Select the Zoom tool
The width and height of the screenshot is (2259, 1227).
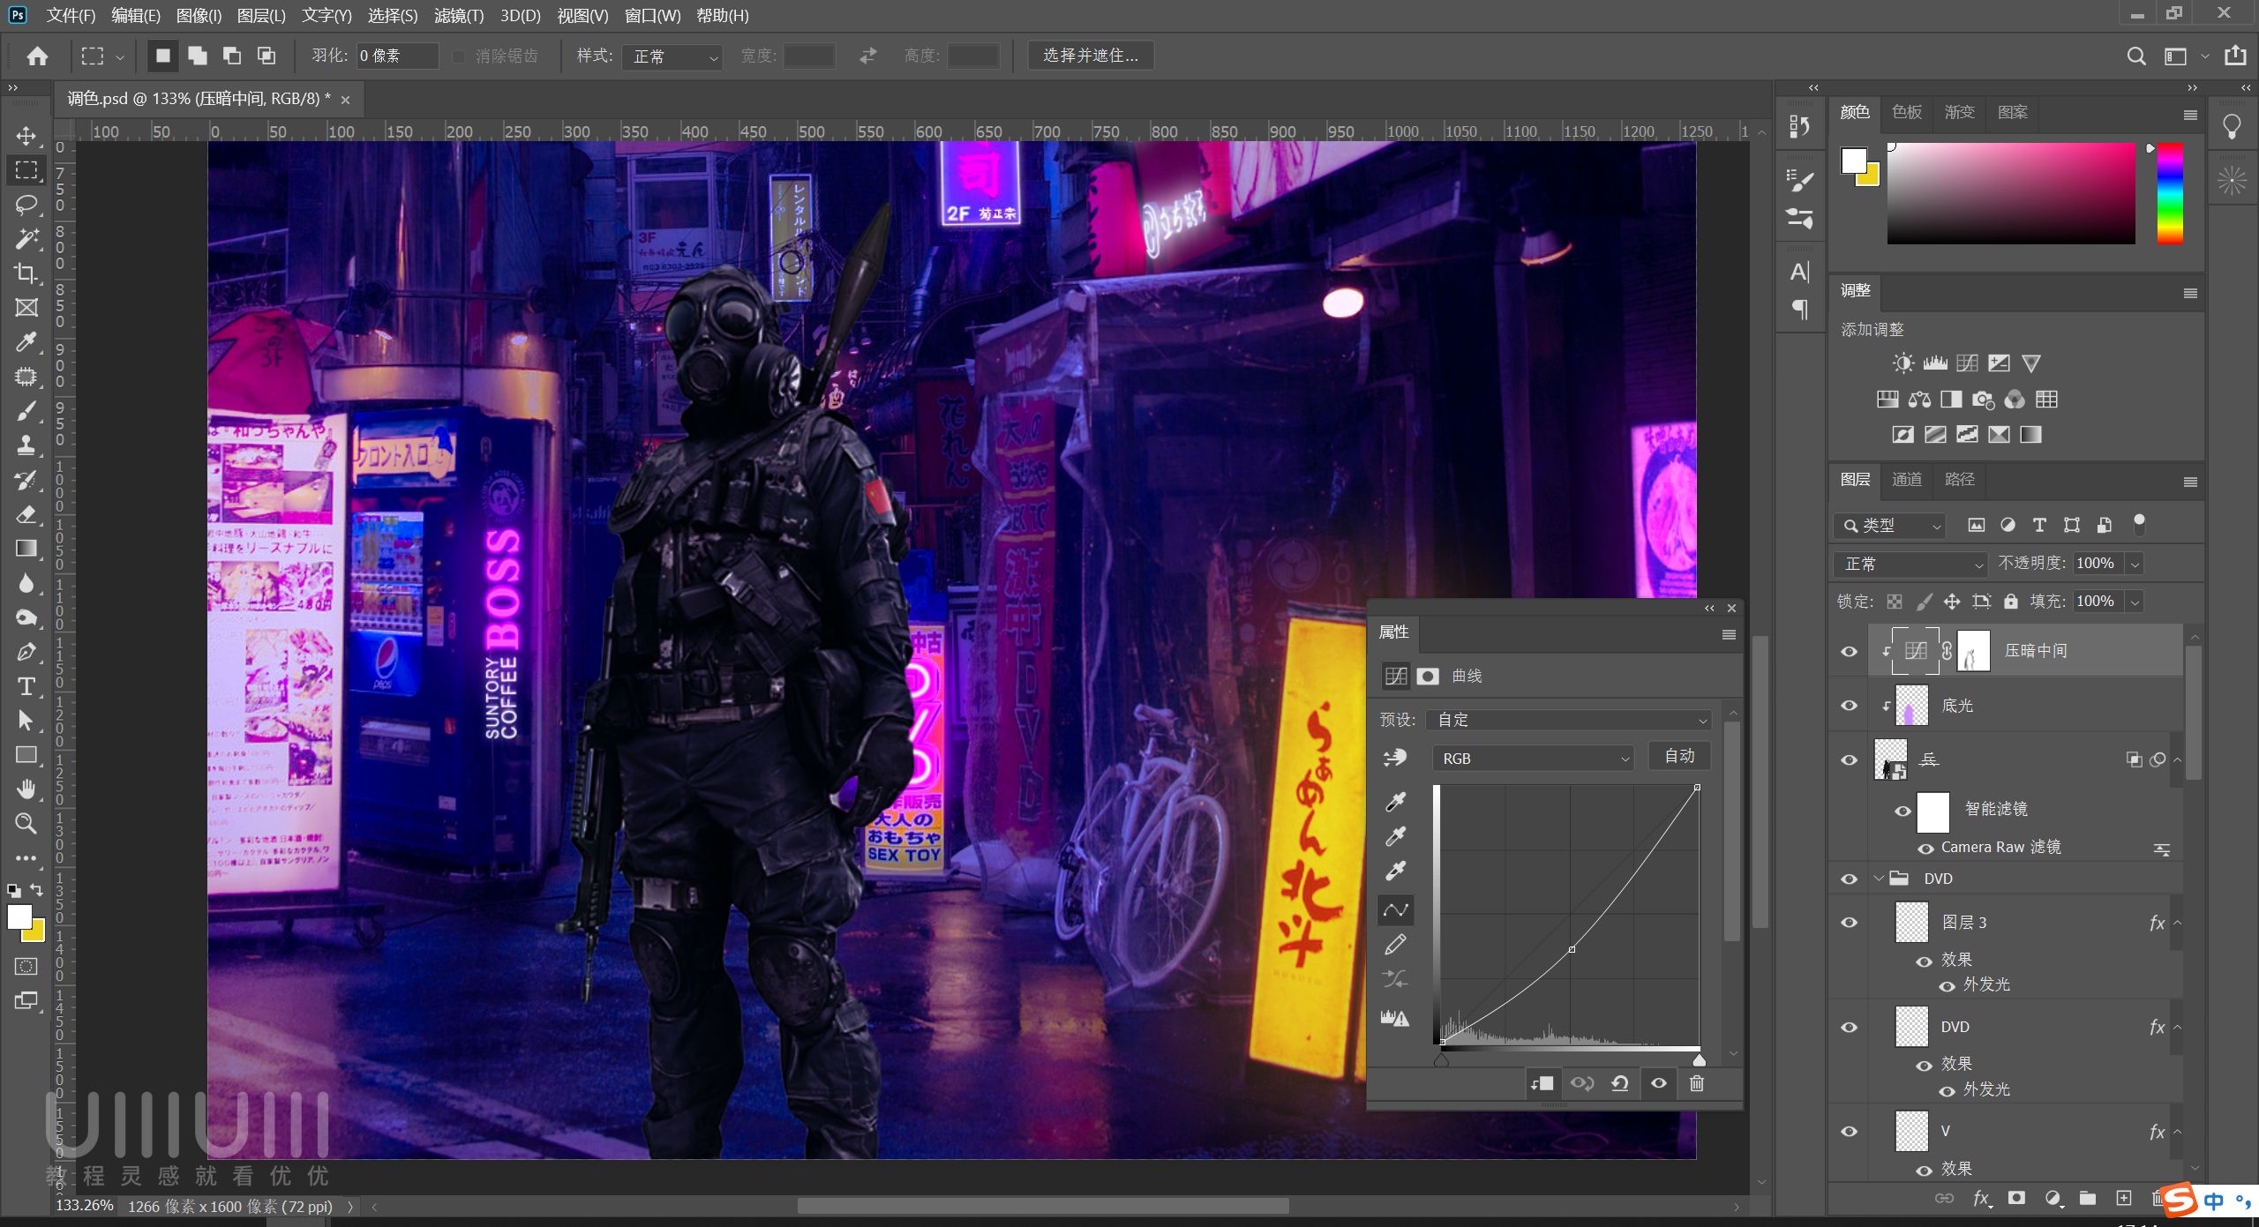coord(26,823)
